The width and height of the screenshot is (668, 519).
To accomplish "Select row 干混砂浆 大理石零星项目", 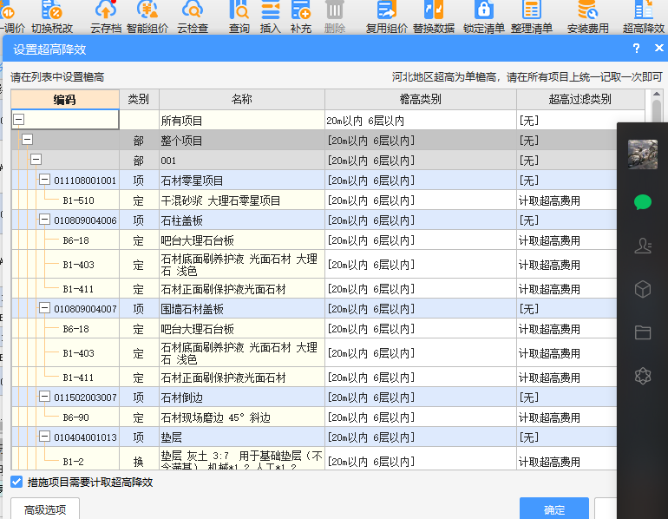I will pos(242,200).
